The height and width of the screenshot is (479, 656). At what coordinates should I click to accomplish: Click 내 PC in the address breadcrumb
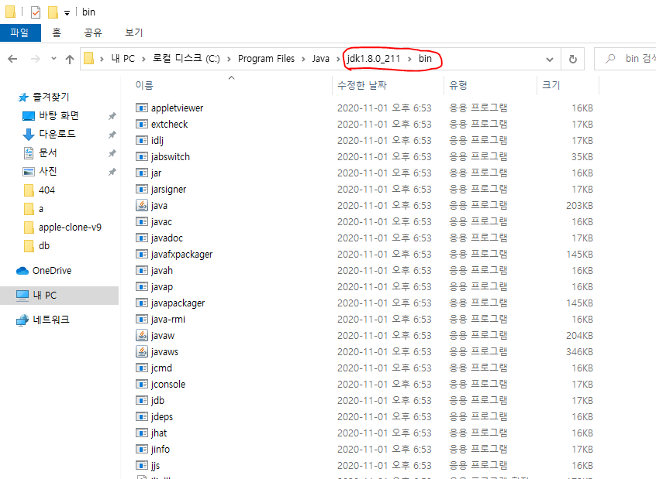pyautogui.click(x=123, y=59)
